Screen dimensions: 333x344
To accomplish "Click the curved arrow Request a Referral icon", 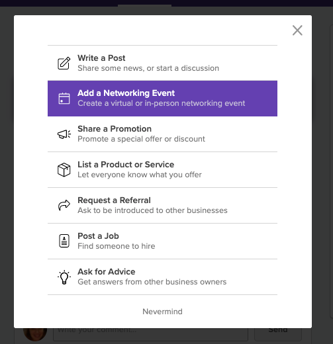I will click(64, 205).
